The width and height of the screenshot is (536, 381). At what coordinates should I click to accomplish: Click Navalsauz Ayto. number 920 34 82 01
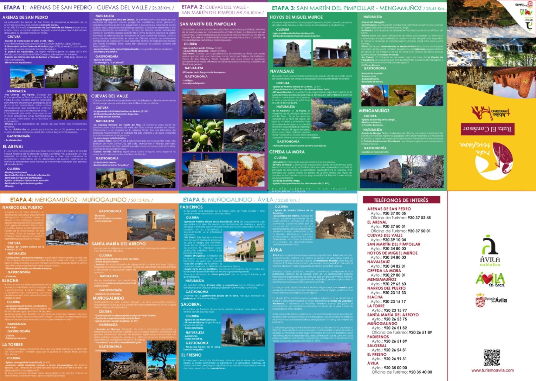click(394, 266)
